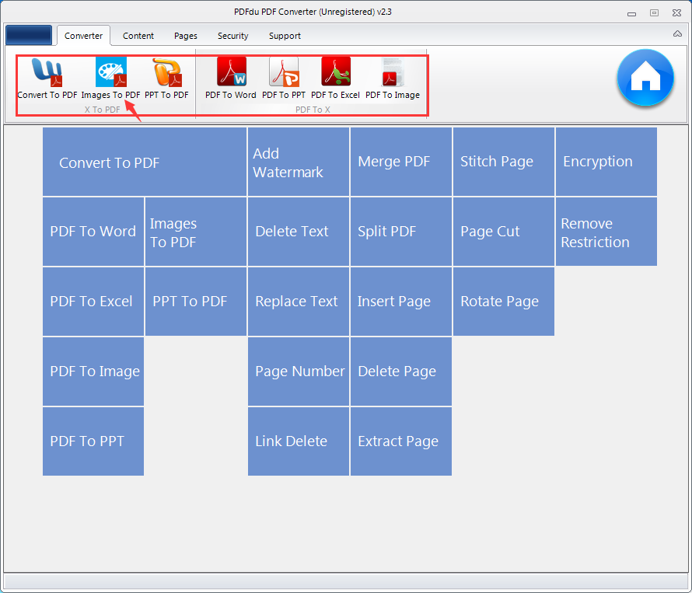Screen dimensions: 692x593
Task: Switch to the Content tab
Action: [x=138, y=36]
